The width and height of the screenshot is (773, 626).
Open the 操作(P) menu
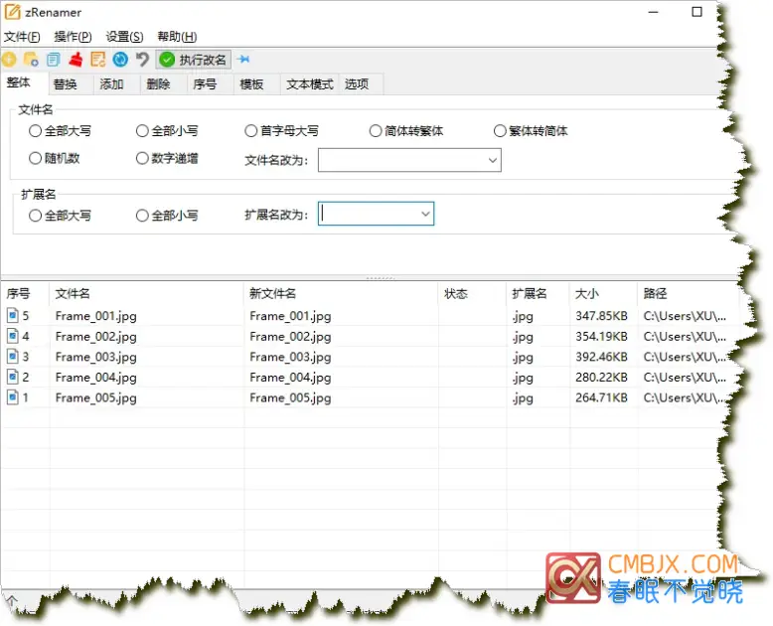(x=73, y=37)
